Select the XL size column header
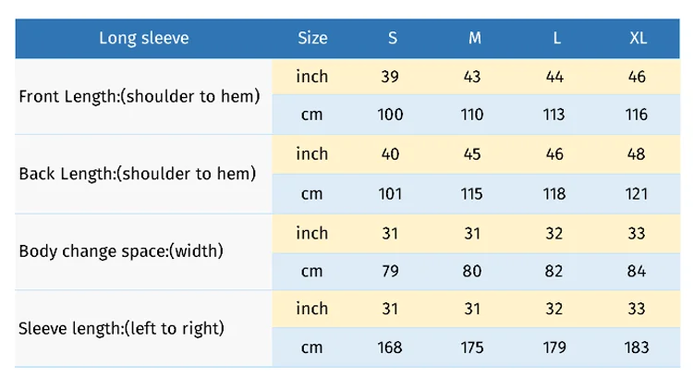Image resolution: width=693 pixels, height=391 pixels. point(638,38)
